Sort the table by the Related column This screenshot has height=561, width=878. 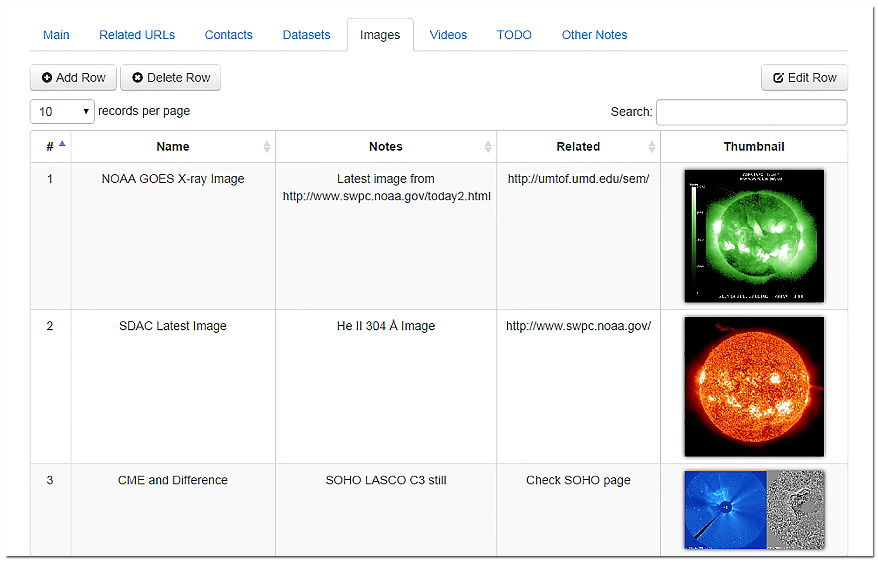[x=578, y=147]
